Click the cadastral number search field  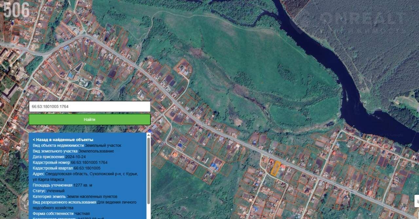coord(89,106)
